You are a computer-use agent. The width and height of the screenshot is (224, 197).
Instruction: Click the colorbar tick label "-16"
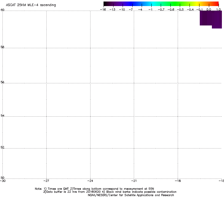pos(103,10)
